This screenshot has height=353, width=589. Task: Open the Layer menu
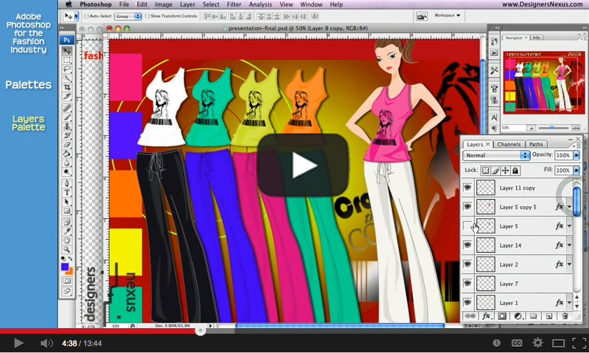pyautogui.click(x=187, y=5)
